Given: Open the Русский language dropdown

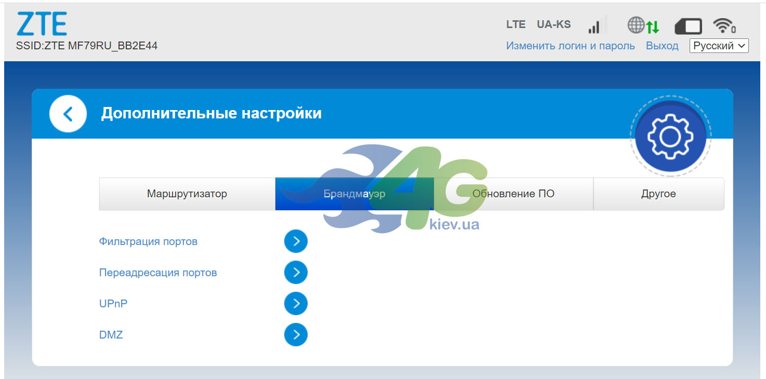Looking at the screenshot, I should [x=719, y=46].
